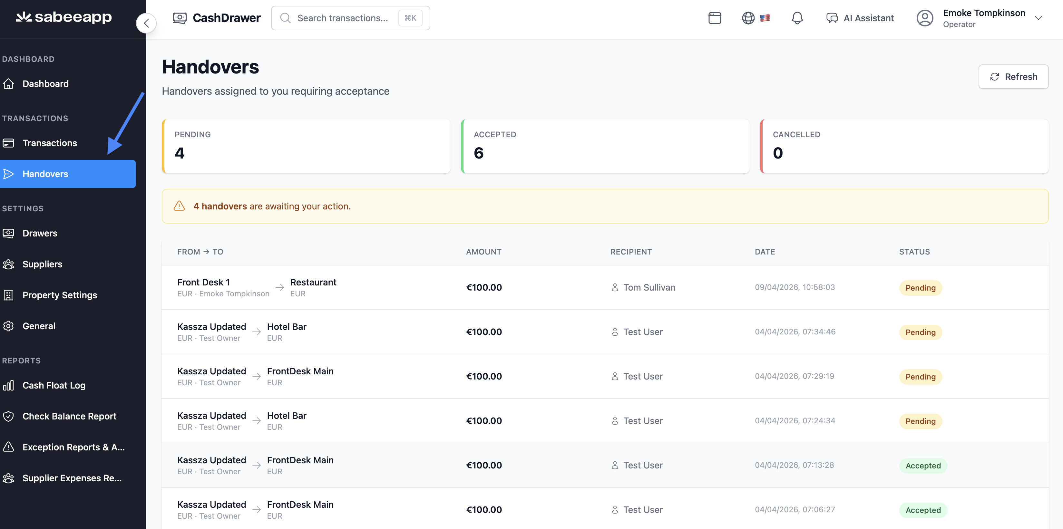This screenshot has width=1063, height=529.
Task: Click the US flag language option
Action: [765, 18]
